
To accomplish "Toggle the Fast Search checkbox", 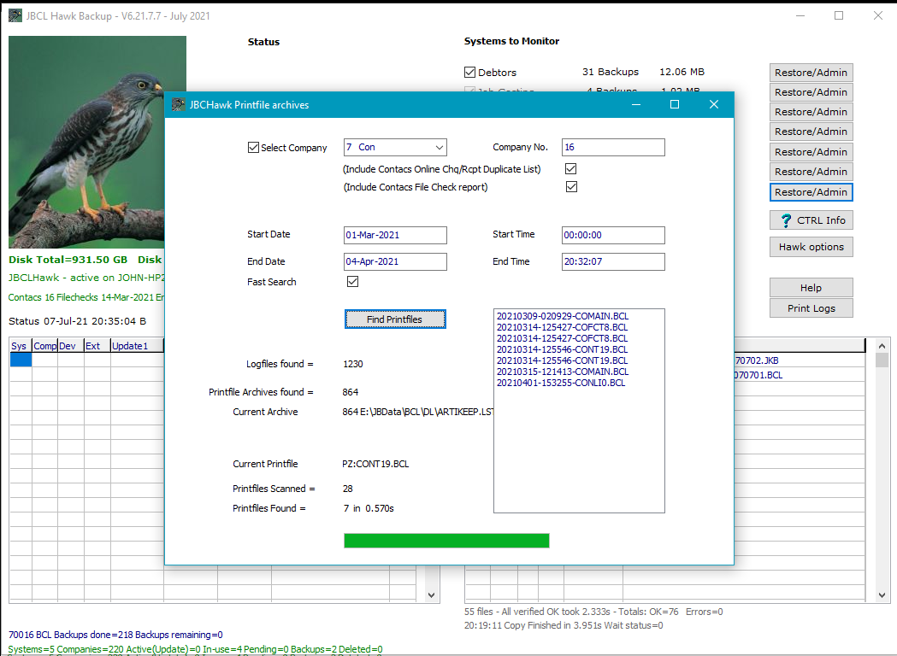I will [x=352, y=281].
